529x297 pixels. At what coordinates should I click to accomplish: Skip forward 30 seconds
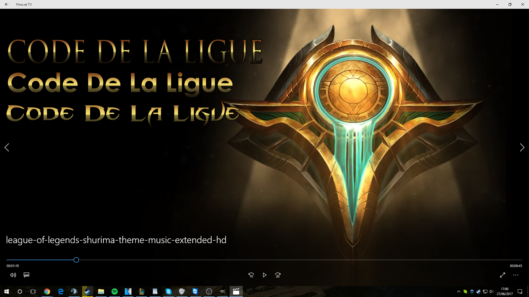(x=278, y=275)
